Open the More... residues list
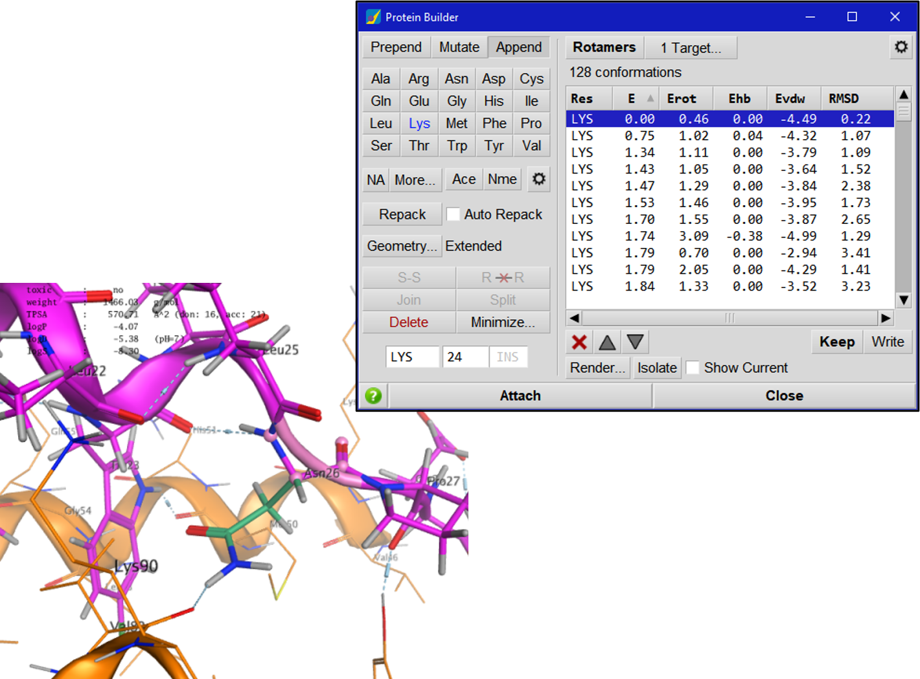Image resolution: width=920 pixels, height=679 pixels. click(415, 180)
